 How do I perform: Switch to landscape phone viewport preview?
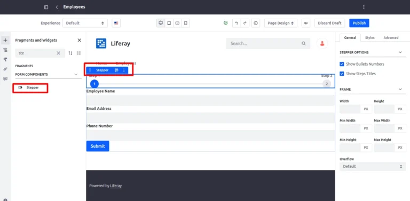pos(177,23)
